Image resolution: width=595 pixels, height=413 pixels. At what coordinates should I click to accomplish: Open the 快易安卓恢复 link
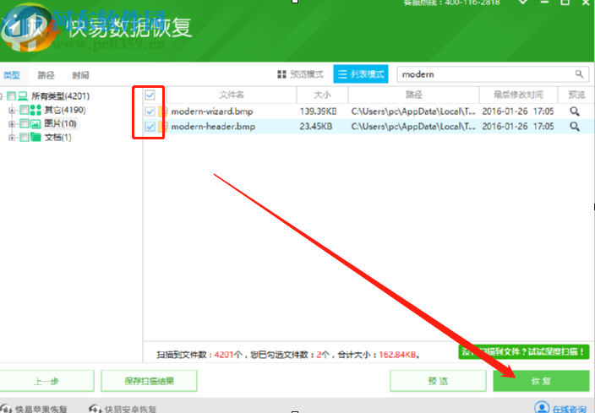[130, 410]
